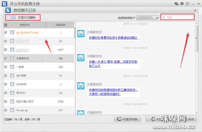Click the message list icon in title bar
Viewport: 202px width, 132px height.
click(188, 4)
